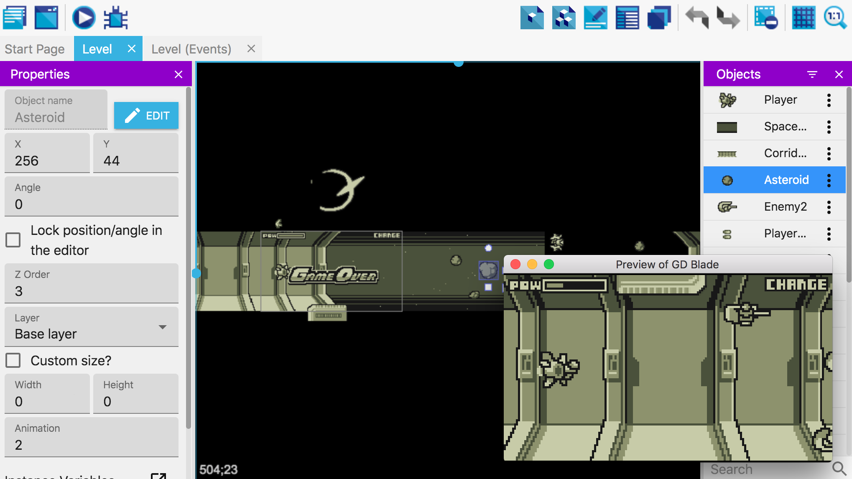Enable Lock position/angle in the editor

tap(13, 240)
